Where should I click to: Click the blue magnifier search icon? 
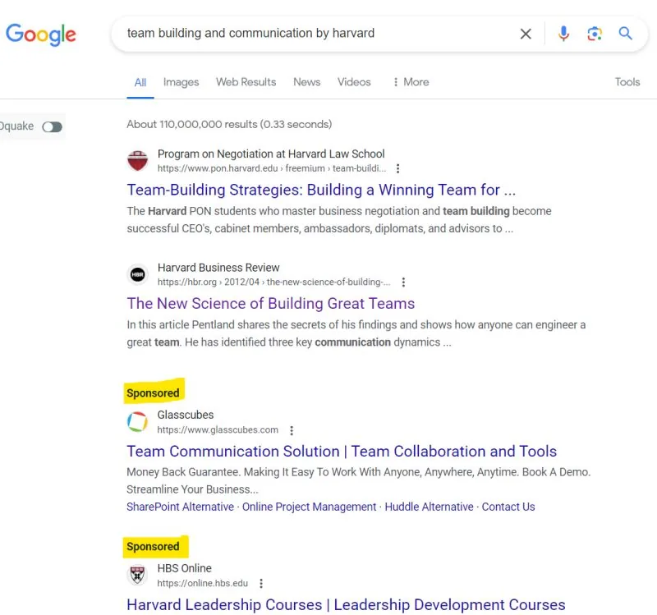pyautogui.click(x=625, y=33)
